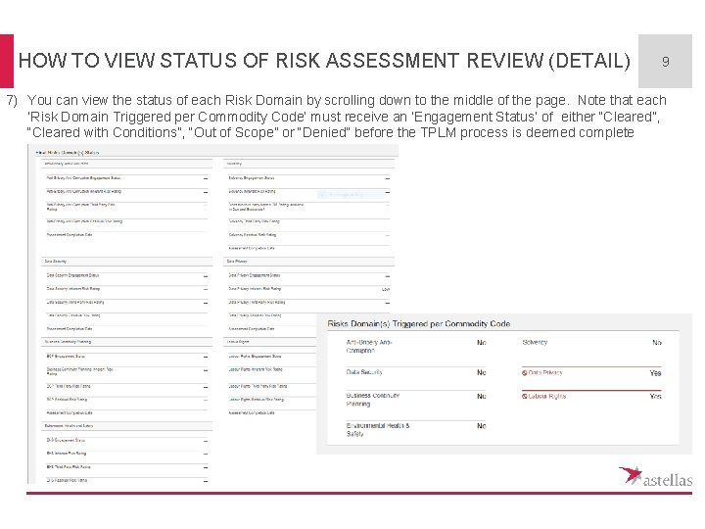The image size is (705, 529).
Task: Click the Astellas star logo
Action: point(631,475)
